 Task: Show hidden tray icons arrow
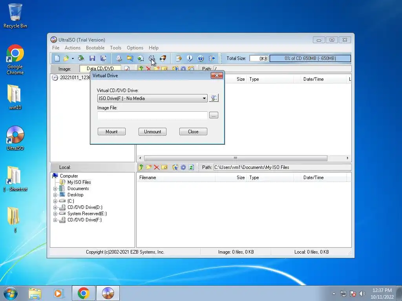(334, 294)
